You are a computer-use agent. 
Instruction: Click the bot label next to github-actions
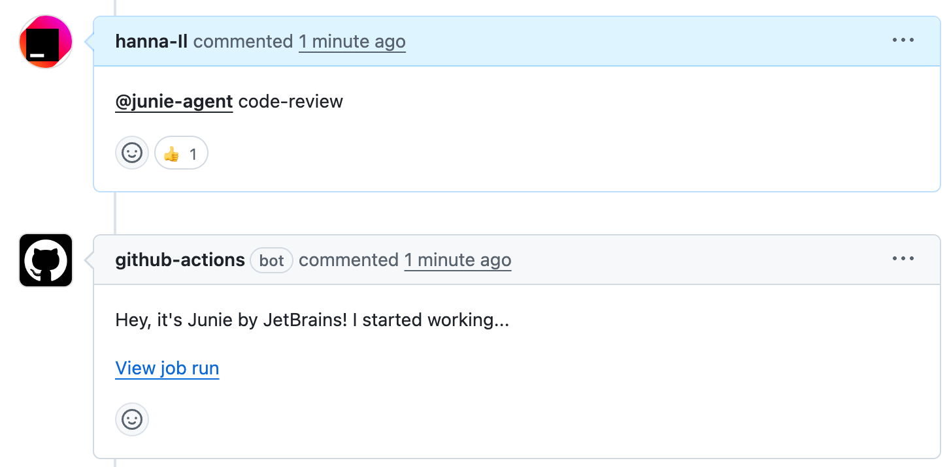(271, 260)
